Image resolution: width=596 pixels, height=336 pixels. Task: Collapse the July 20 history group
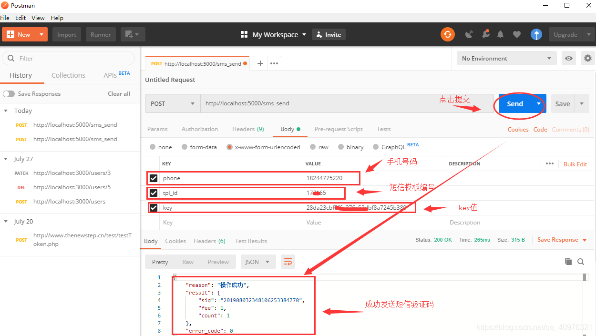point(6,221)
